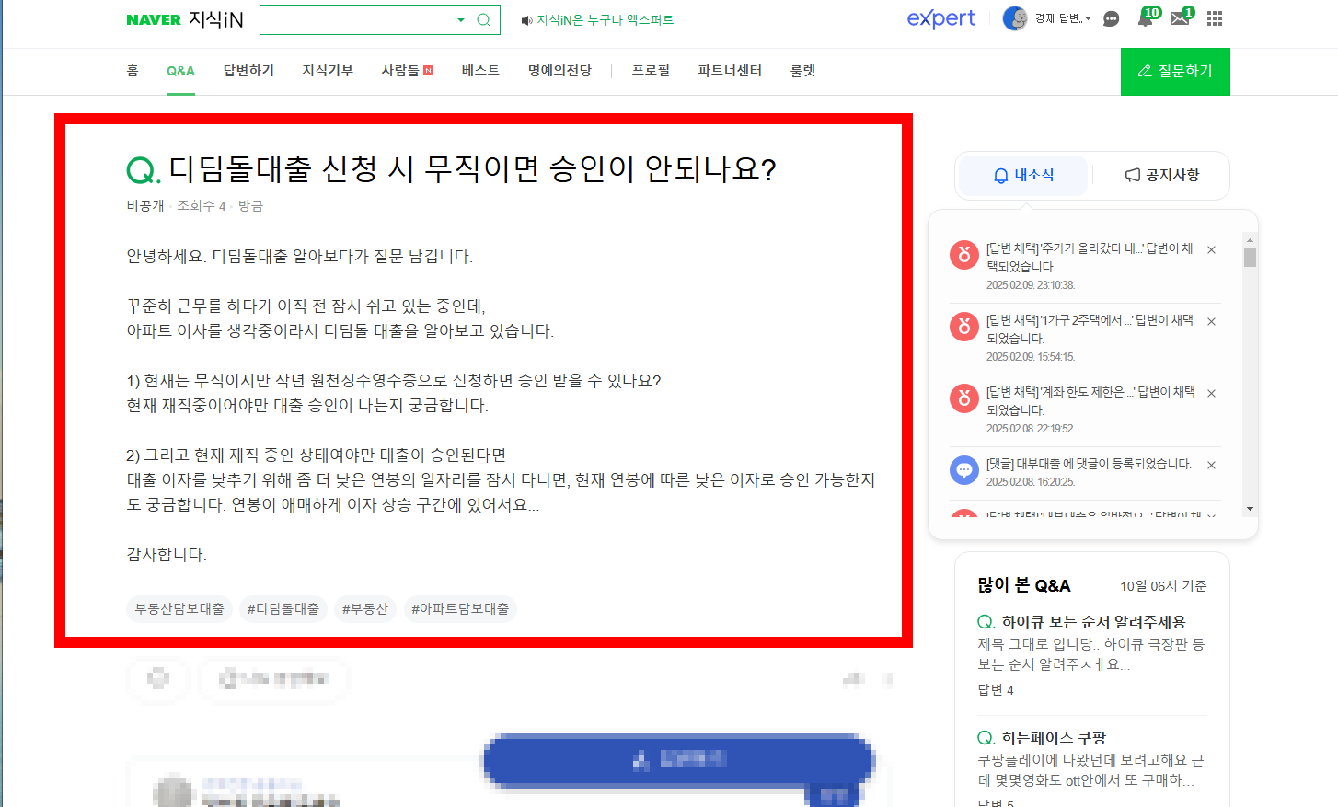Open the chat talk bubble icon
Screen dimensions: 1338x807
point(1111,19)
